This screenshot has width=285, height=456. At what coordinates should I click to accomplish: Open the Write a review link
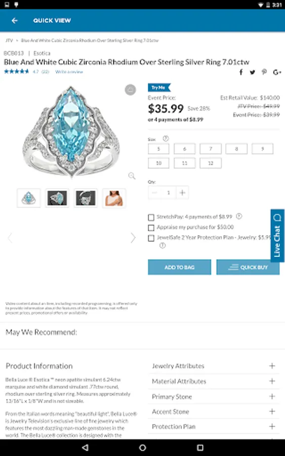point(69,72)
